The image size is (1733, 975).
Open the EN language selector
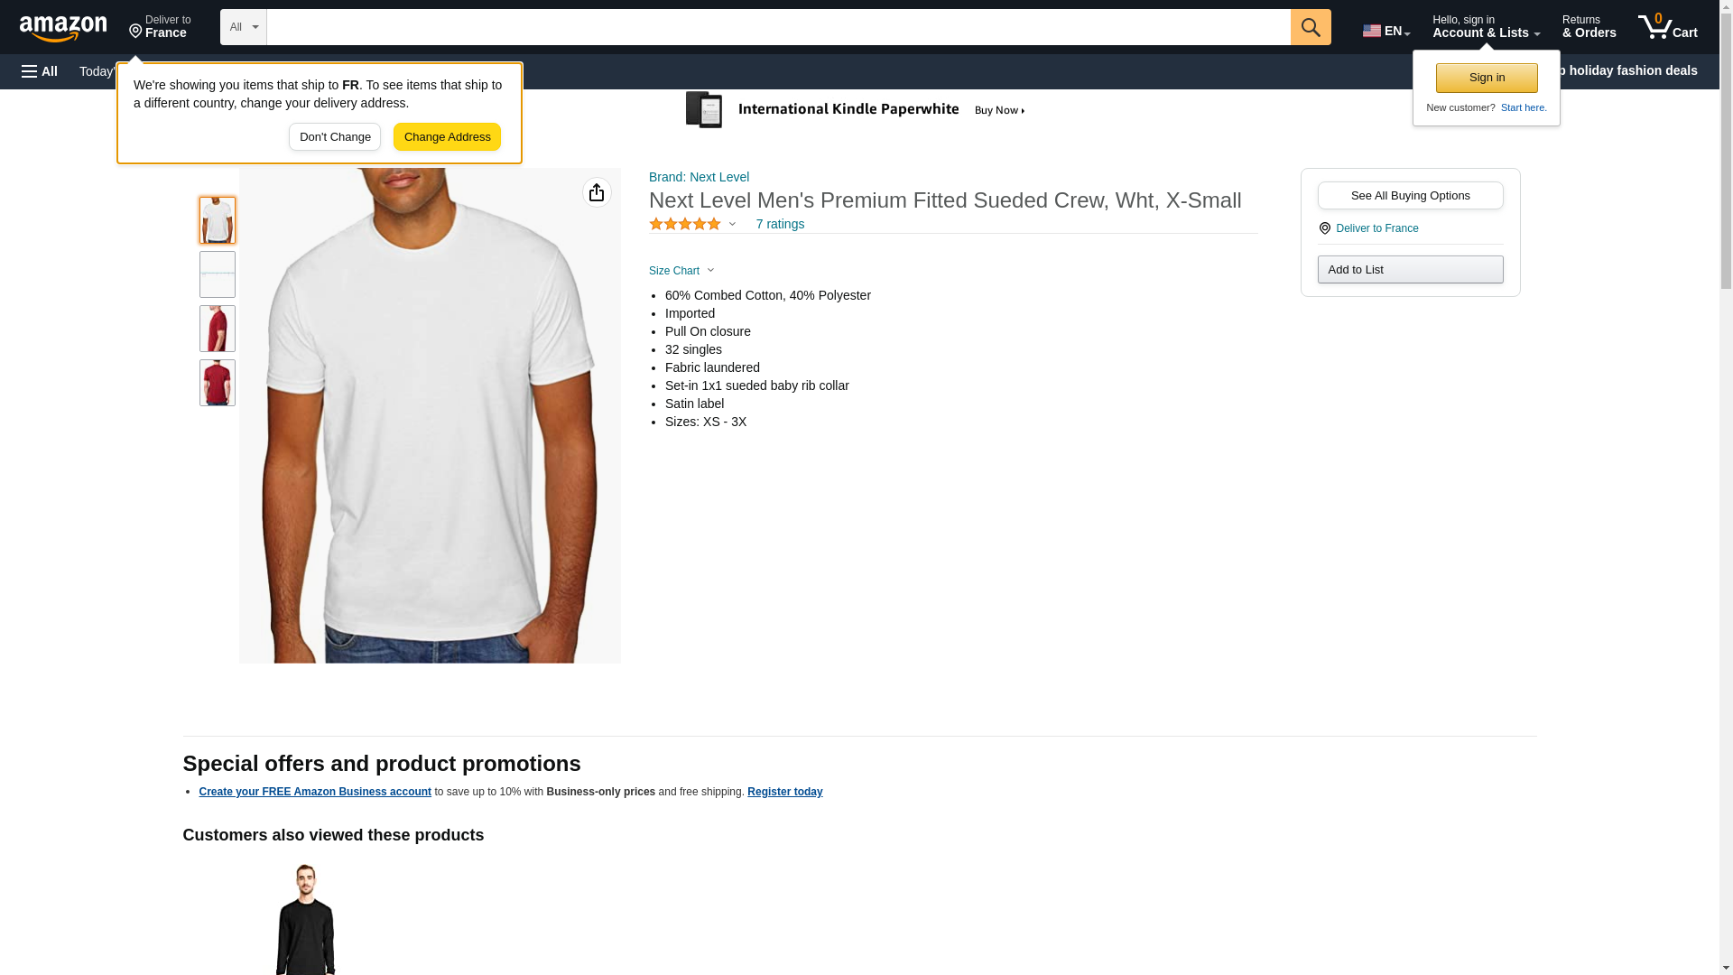pos(1385,31)
